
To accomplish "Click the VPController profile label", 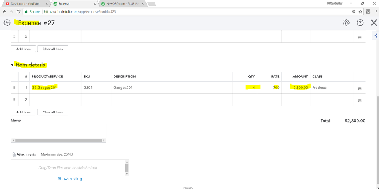I will point(335,3).
